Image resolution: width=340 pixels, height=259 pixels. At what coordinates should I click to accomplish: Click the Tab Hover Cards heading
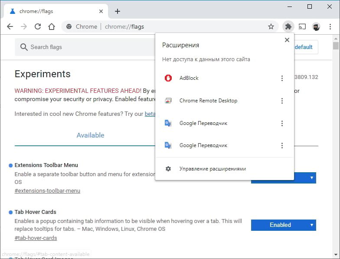tap(36, 212)
